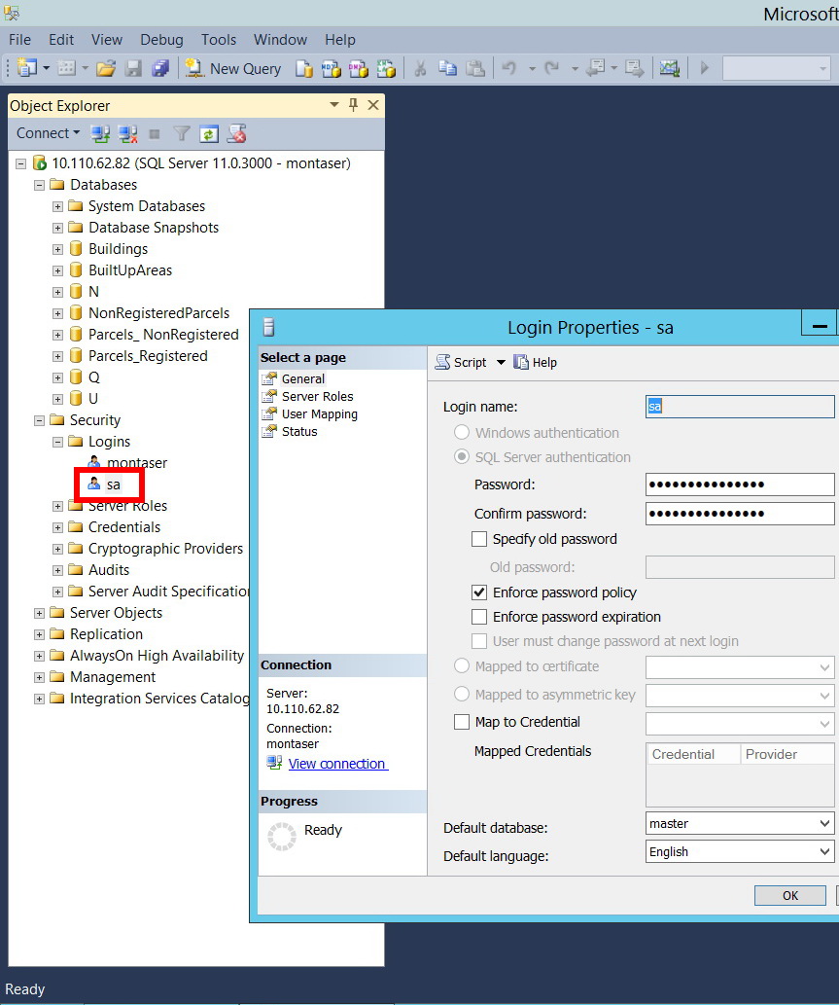Viewport: 839px width, 1005px height.
Task: Open the Script dropdown arrow
Action: pyautogui.click(x=501, y=363)
